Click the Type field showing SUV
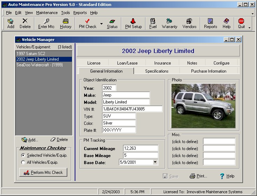The height and width of the screenshot is (196, 257). (119, 116)
